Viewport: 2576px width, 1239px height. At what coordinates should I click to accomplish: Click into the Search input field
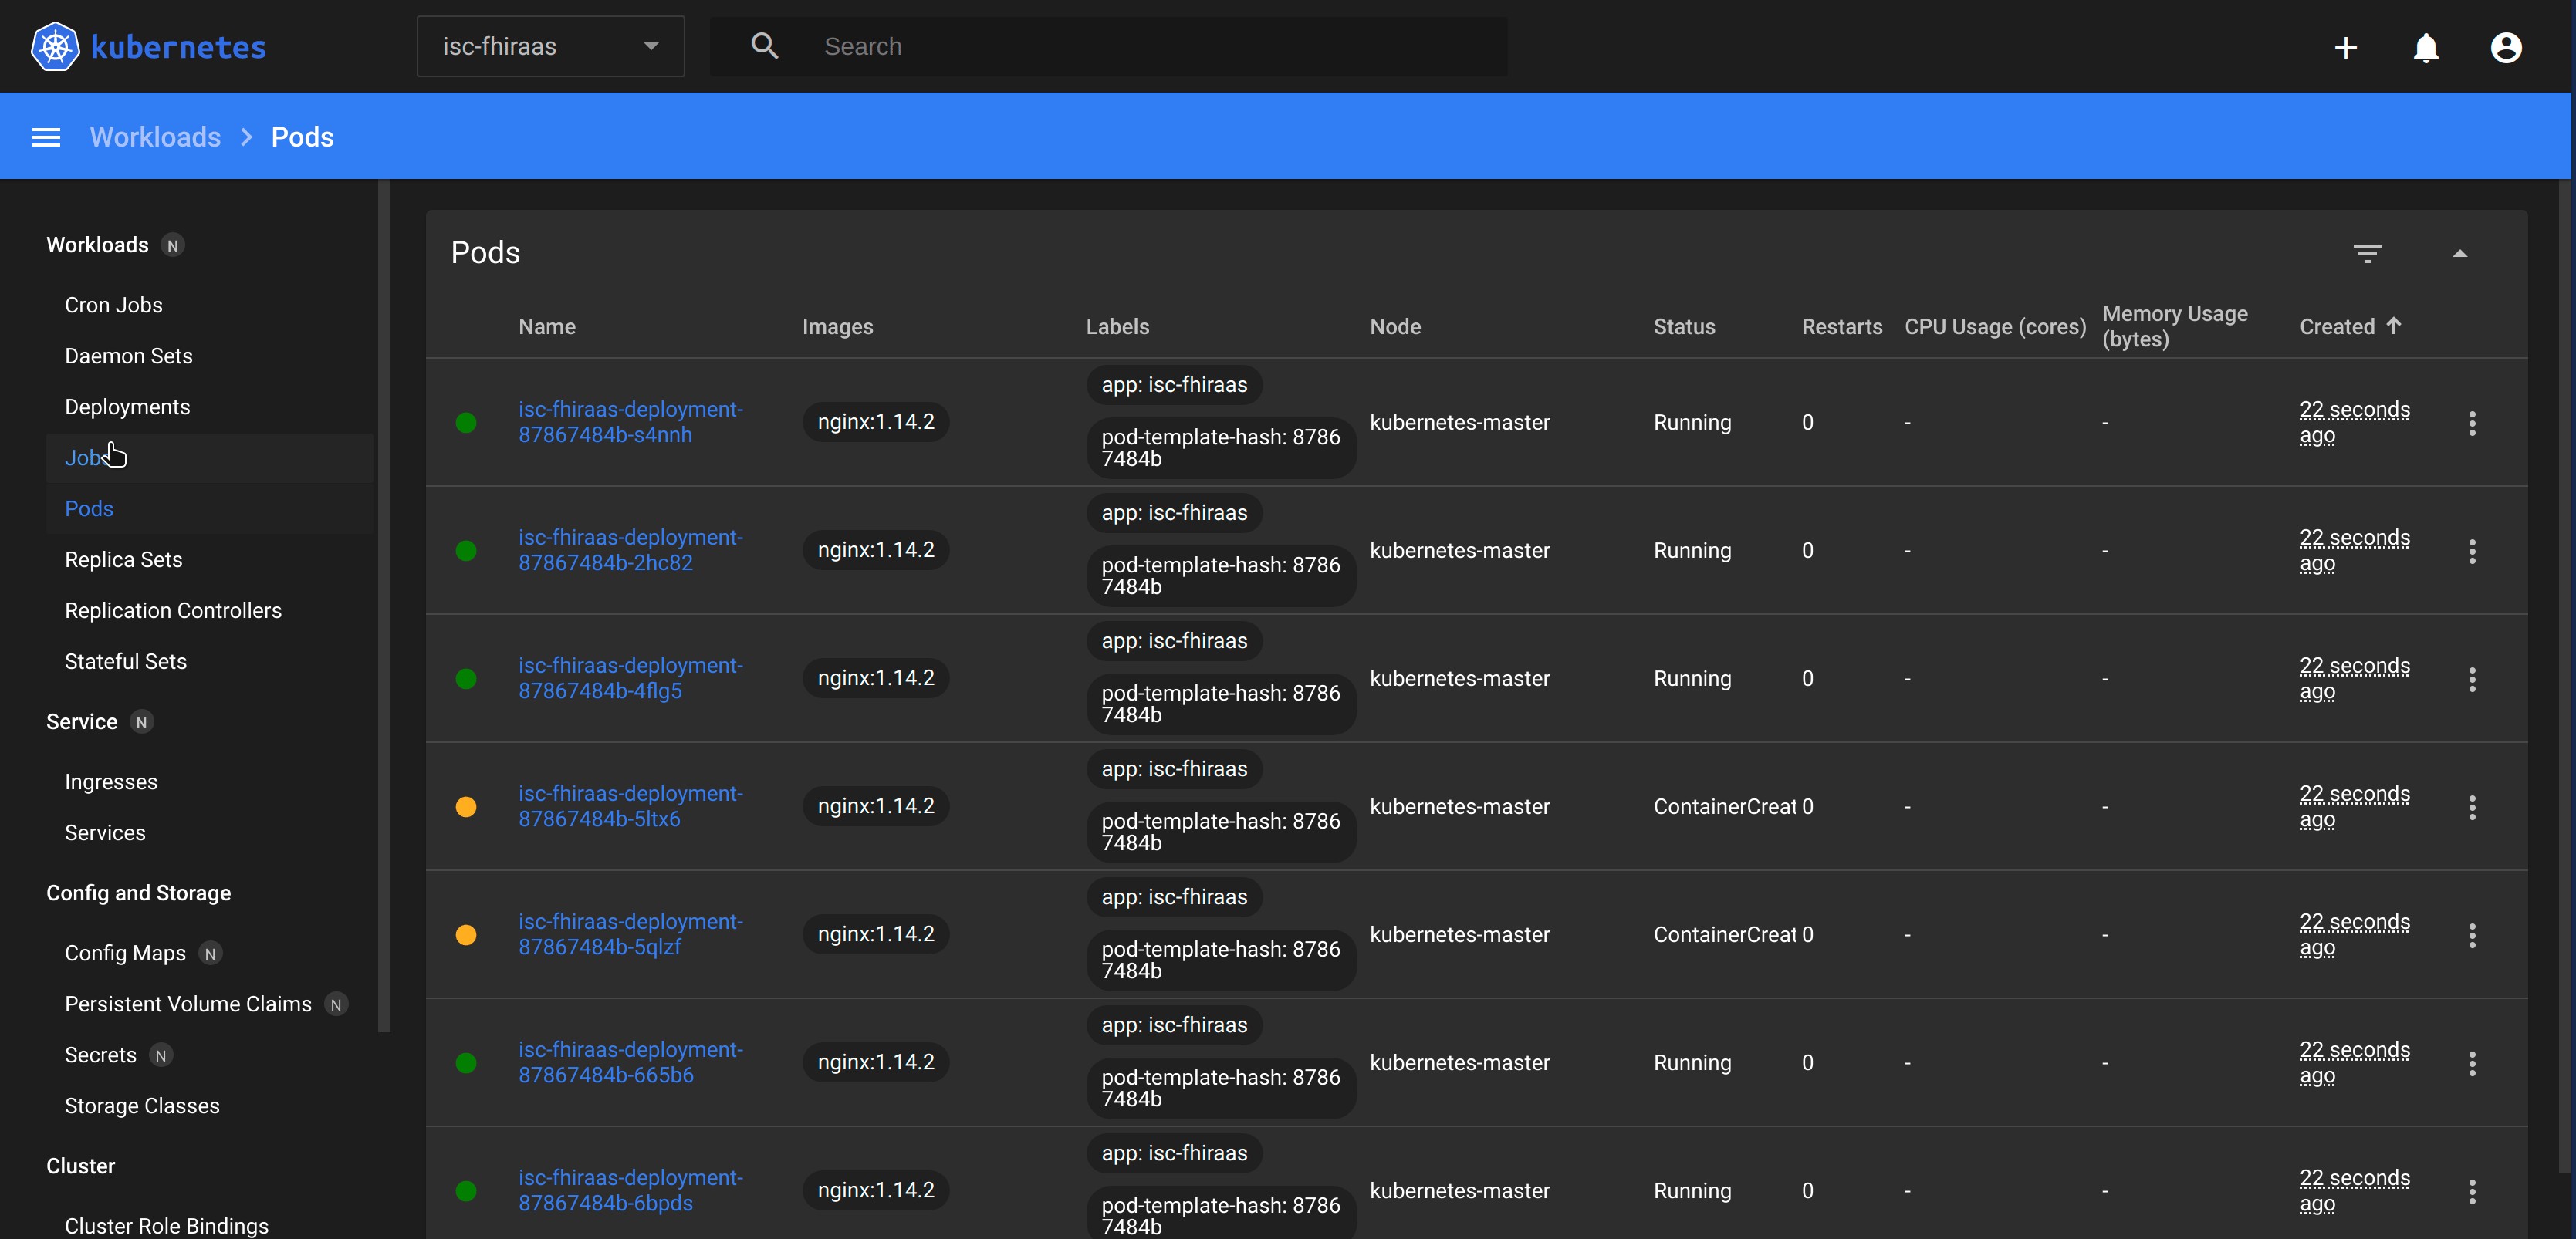(1150, 46)
